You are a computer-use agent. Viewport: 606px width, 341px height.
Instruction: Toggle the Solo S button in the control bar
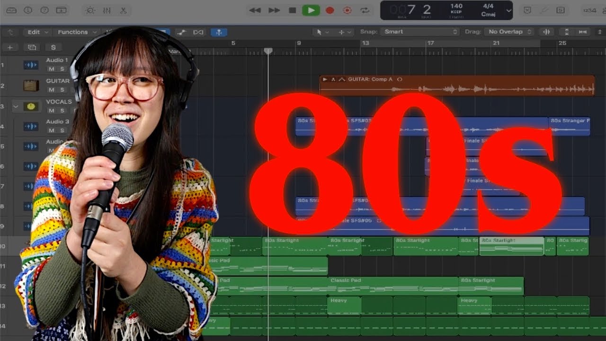[561, 10]
